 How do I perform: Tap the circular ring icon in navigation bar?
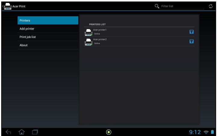pos(108,132)
